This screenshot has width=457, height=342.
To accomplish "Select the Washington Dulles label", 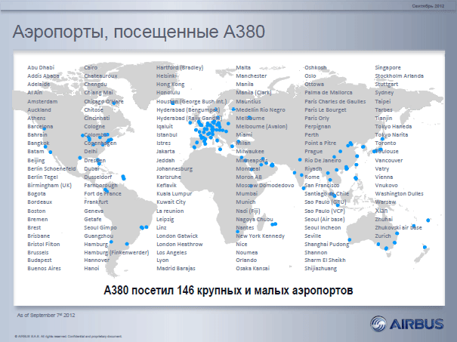I will [x=401, y=193].
